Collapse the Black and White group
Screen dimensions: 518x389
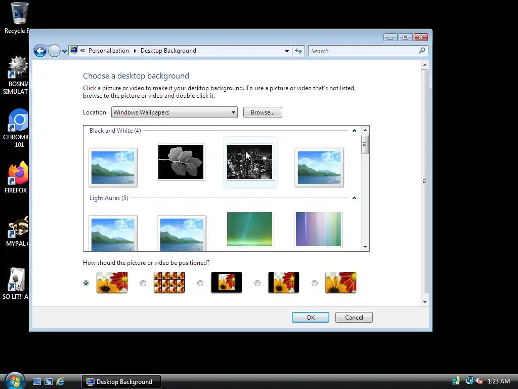click(354, 131)
